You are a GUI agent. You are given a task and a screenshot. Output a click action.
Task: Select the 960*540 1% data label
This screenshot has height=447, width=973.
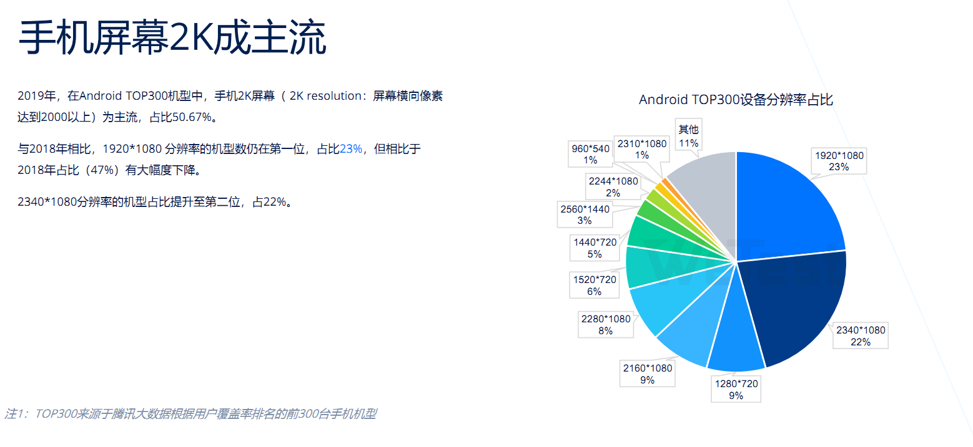tap(590, 154)
